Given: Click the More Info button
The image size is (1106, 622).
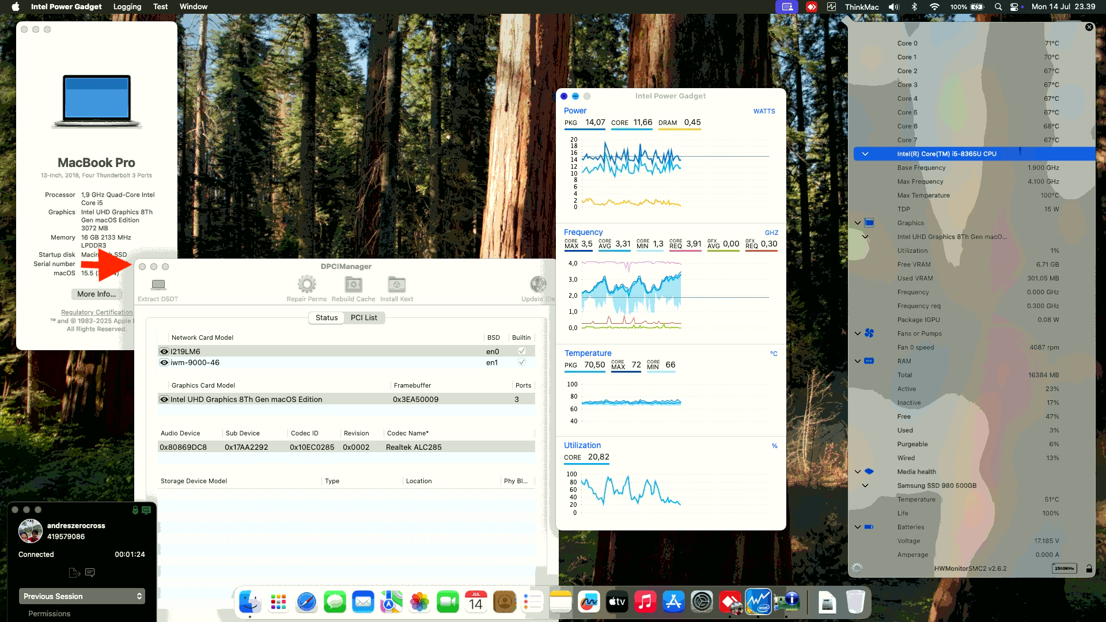Looking at the screenshot, I should coord(96,294).
